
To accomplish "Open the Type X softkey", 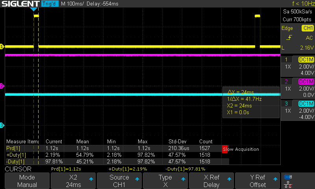I will (x=165, y=181).
